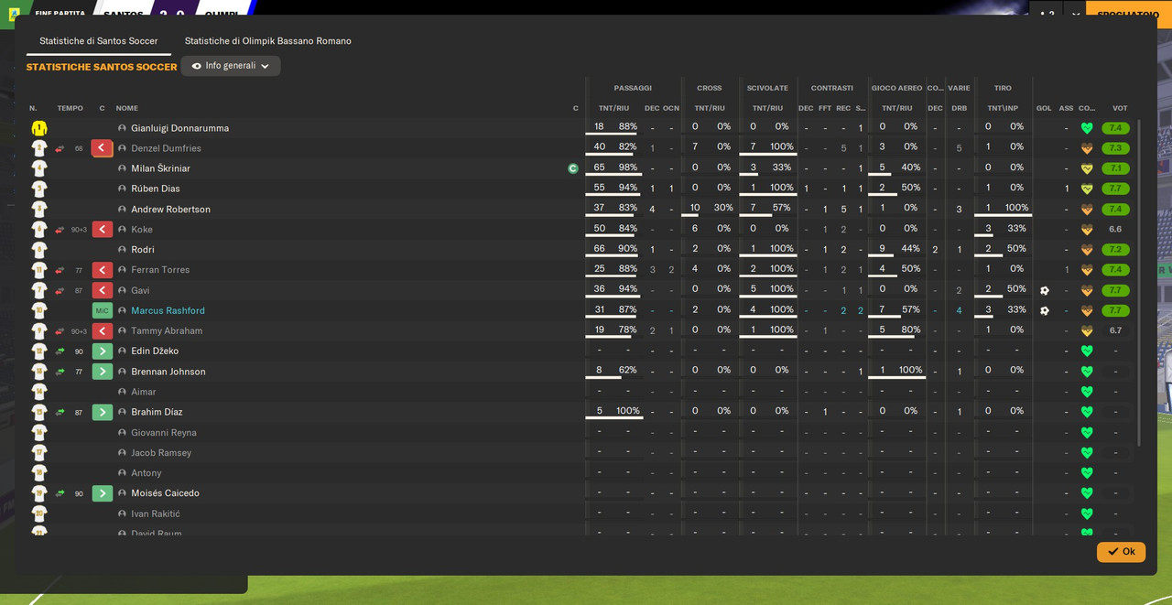Click the red substituted-off arrow for Denzel Dumfries
Screen dimensions: 1172x605
(x=102, y=148)
